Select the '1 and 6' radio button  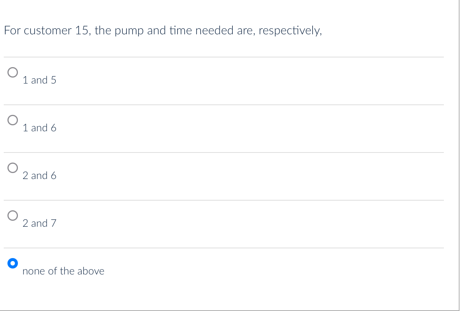pyautogui.click(x=13, y=120)
